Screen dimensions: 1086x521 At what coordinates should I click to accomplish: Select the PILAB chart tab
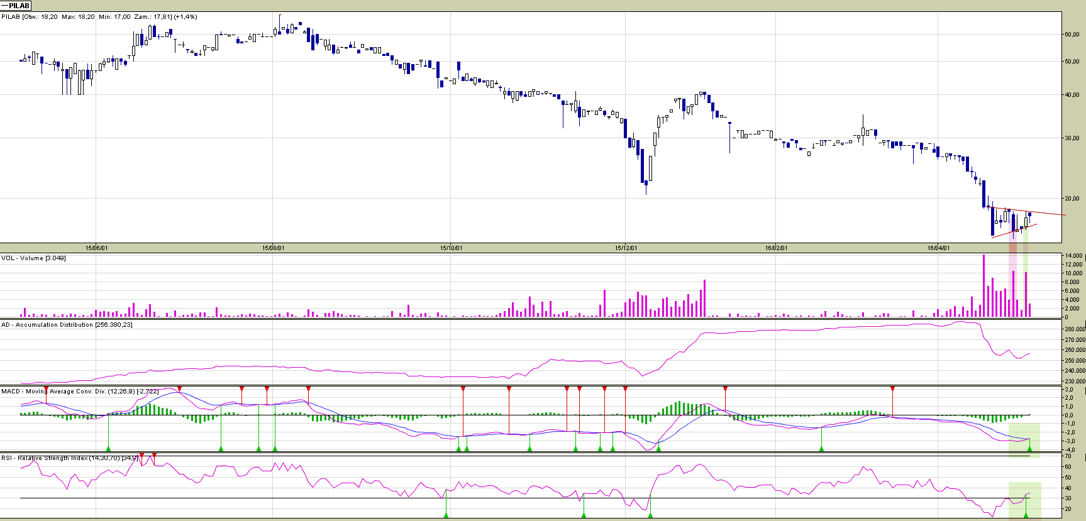[x=16, y=6]
